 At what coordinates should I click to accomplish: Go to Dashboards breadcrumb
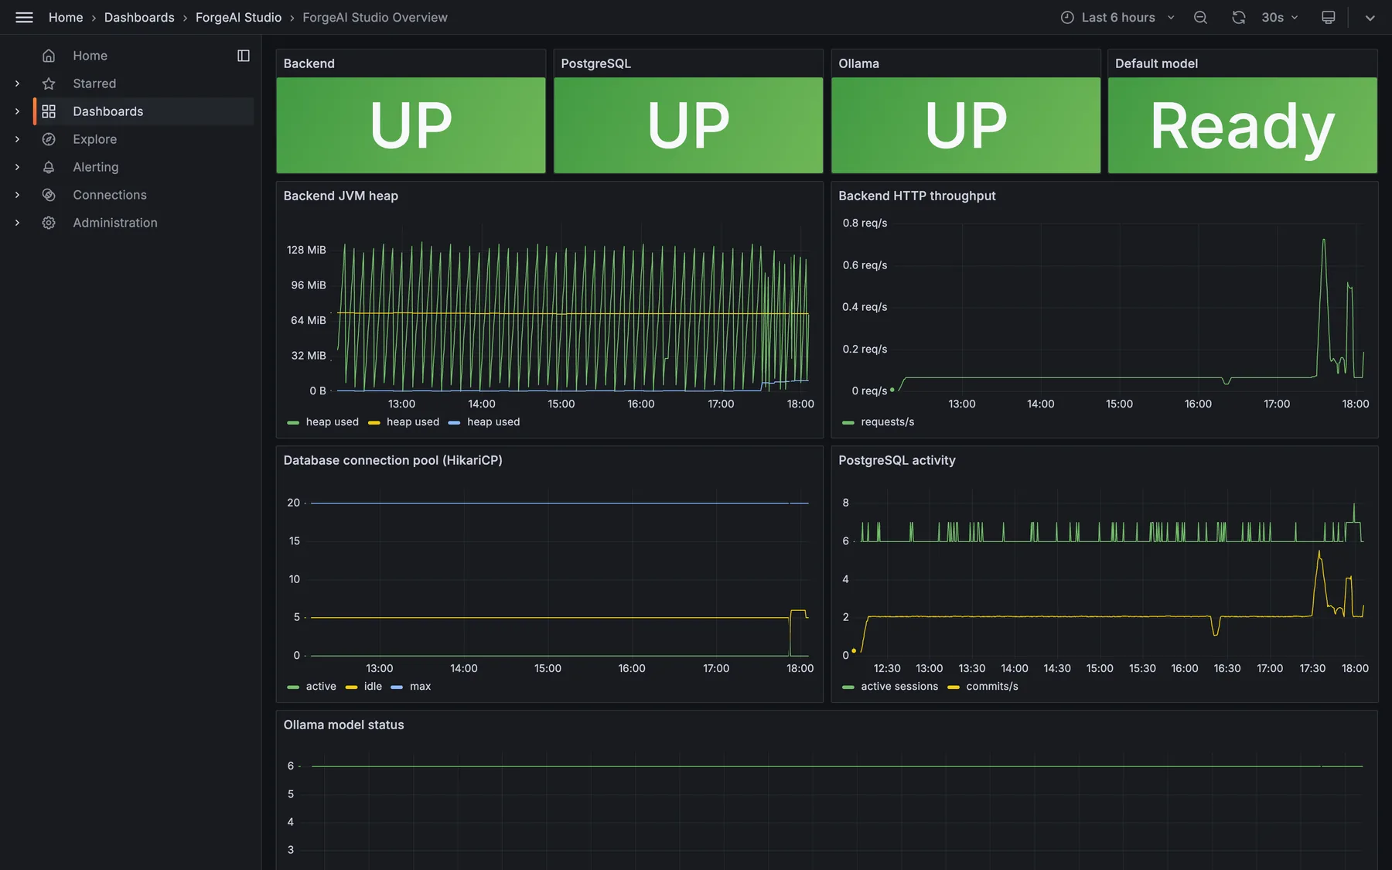(139, 17)
